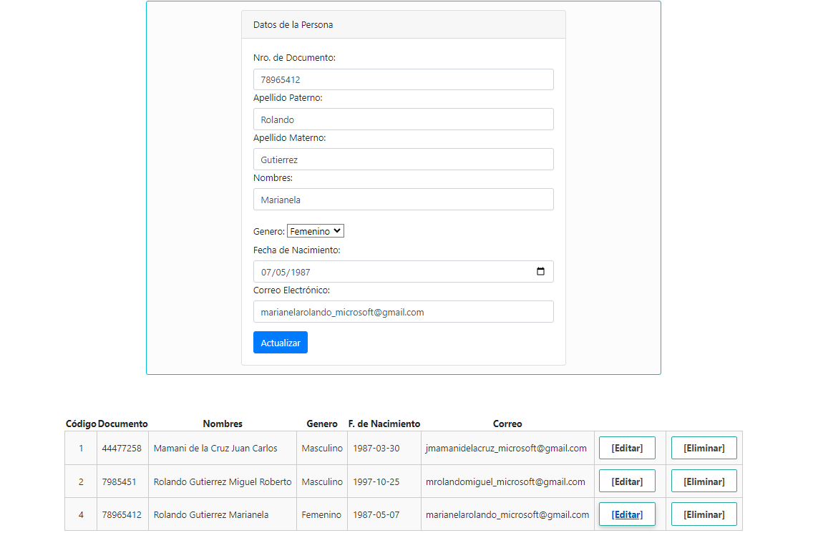
Task: Focus the Correo Electrónico field
Action: coord(403,312)
